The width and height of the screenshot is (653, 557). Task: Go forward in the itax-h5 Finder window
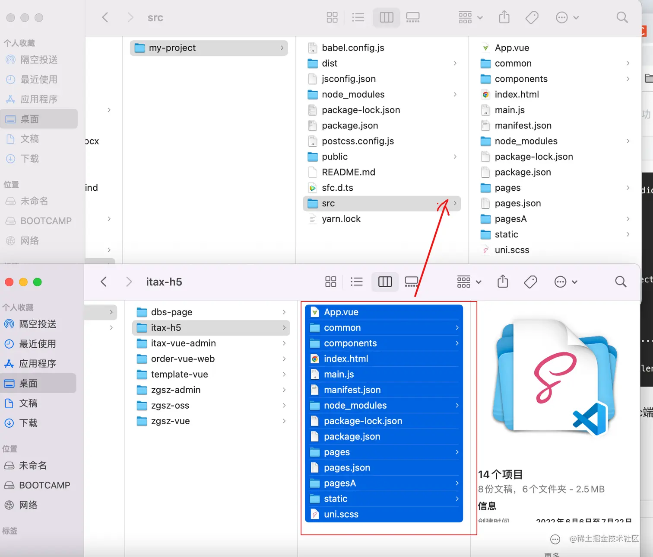(129, 282)
